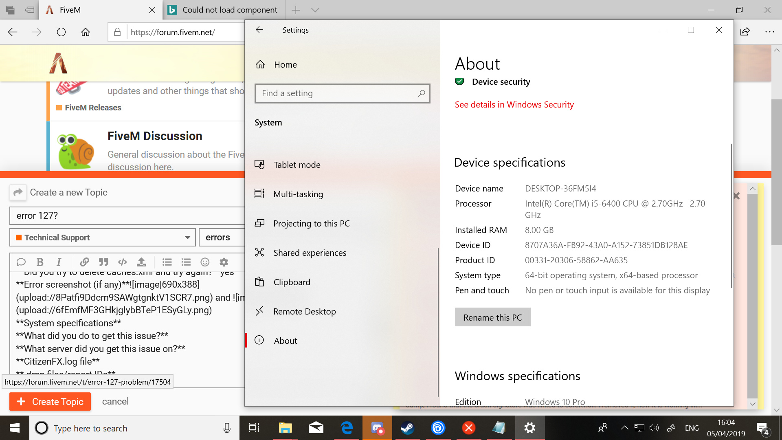
Task: Insert preformatted code with the code icon
Action: [x=122, y=262]
